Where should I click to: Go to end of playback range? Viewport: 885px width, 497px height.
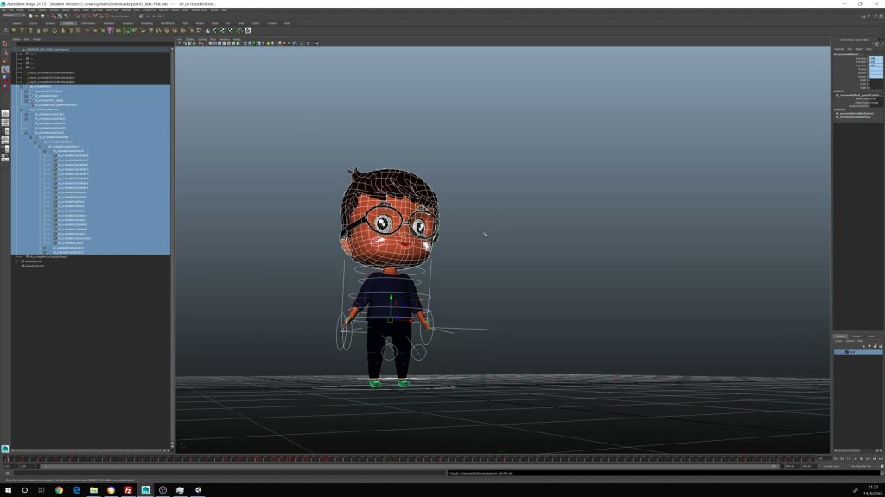click(881, 459)
